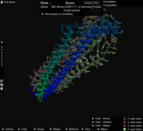The image size is (143, 131).
Task: Click the Rank: - label
Action: [46, 3]
